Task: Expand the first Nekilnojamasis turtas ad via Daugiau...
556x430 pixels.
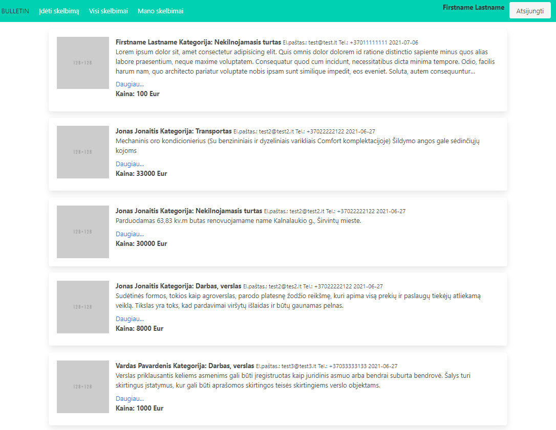Action: point(129,83)
